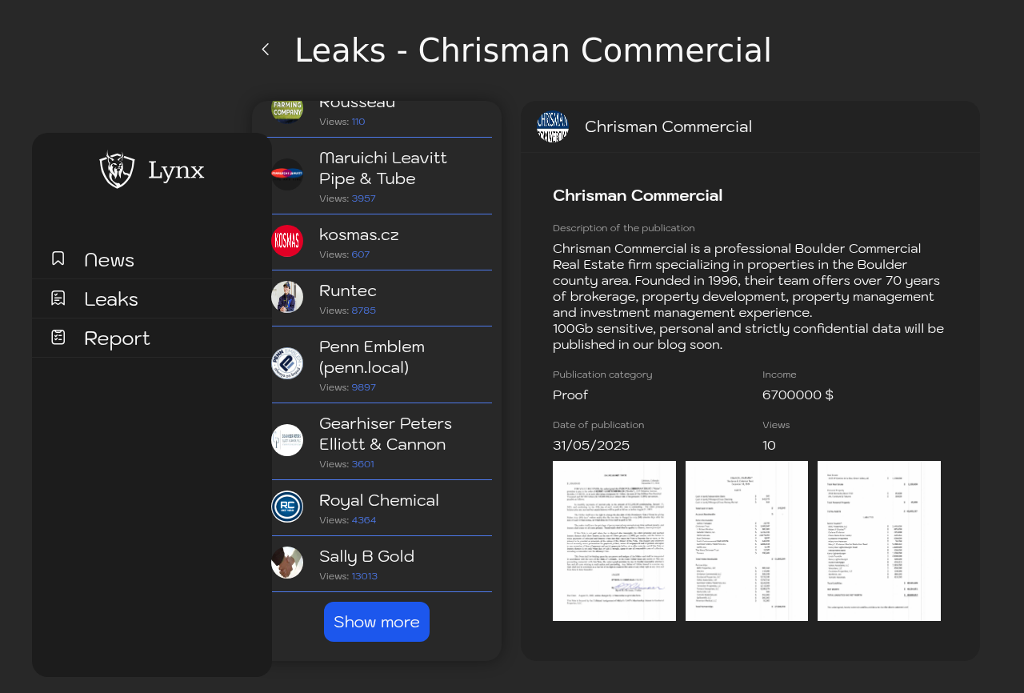Click the Maruichi Leavitt logo avatar

click(x=287, y=174)
